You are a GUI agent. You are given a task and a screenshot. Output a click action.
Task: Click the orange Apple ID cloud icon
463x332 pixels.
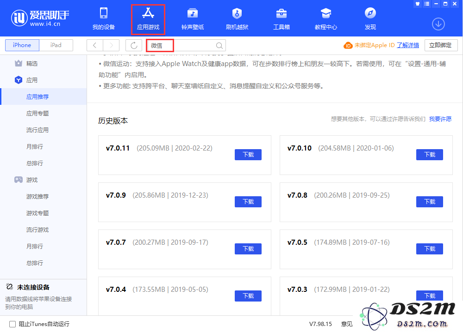(x=348, y=45)
